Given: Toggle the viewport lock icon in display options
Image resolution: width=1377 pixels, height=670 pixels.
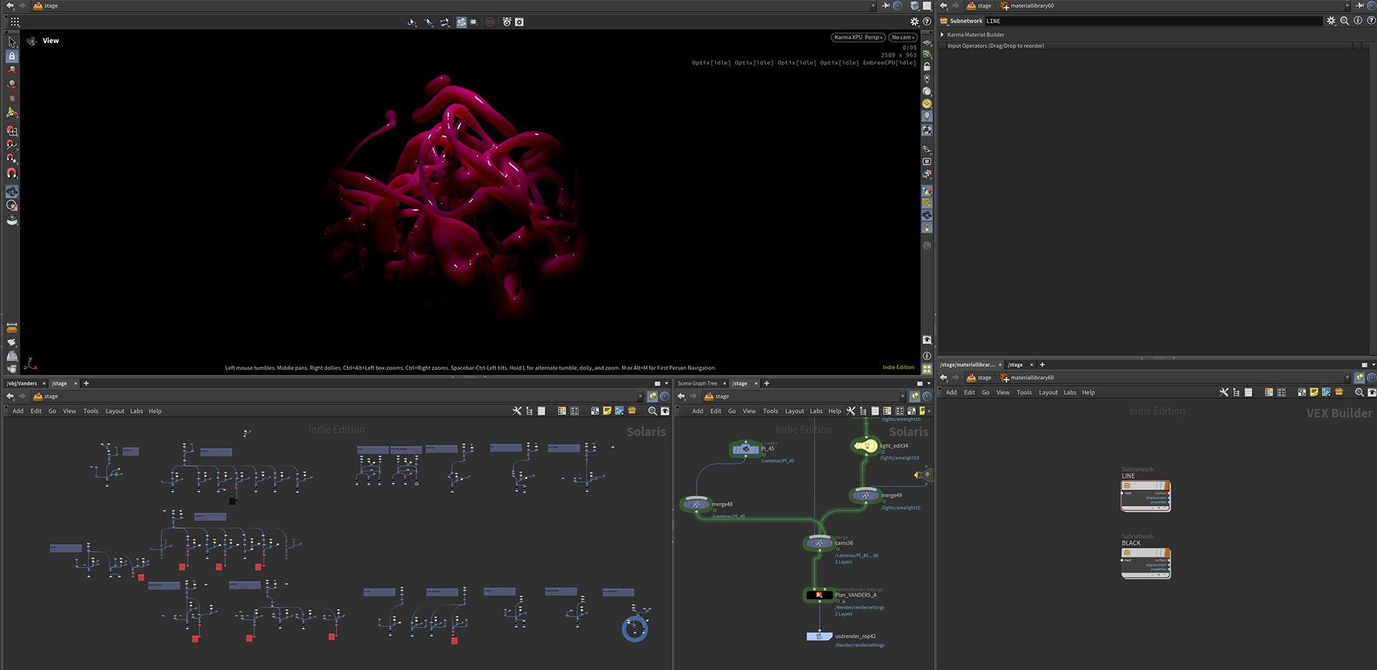Looking at the screenshot, I should click(x=927, y=67).
